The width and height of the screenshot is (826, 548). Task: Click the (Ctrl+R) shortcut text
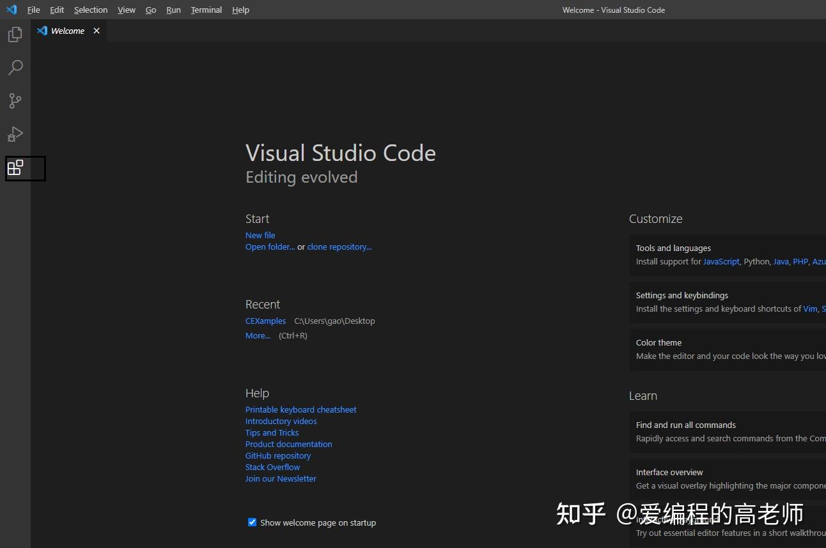[293, 335]
